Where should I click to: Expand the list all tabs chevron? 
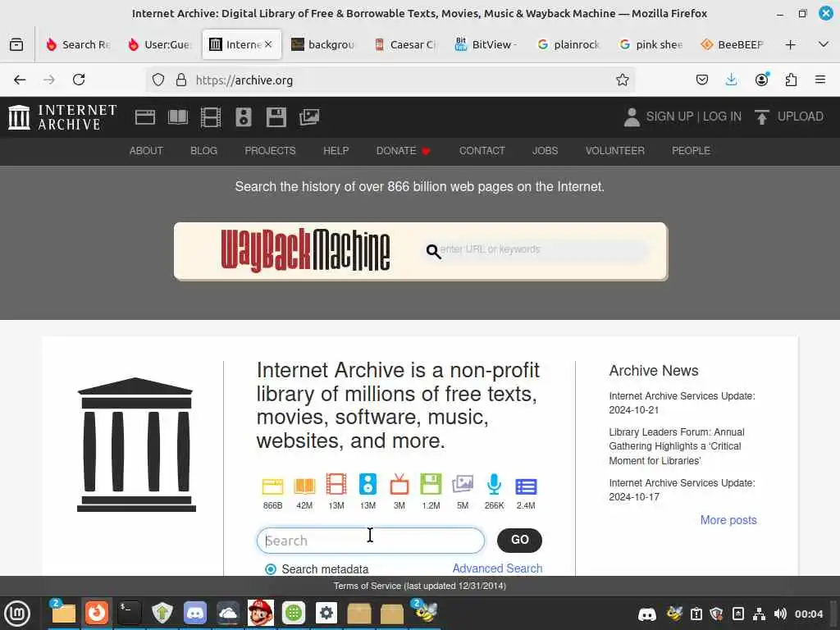point(824,44)
